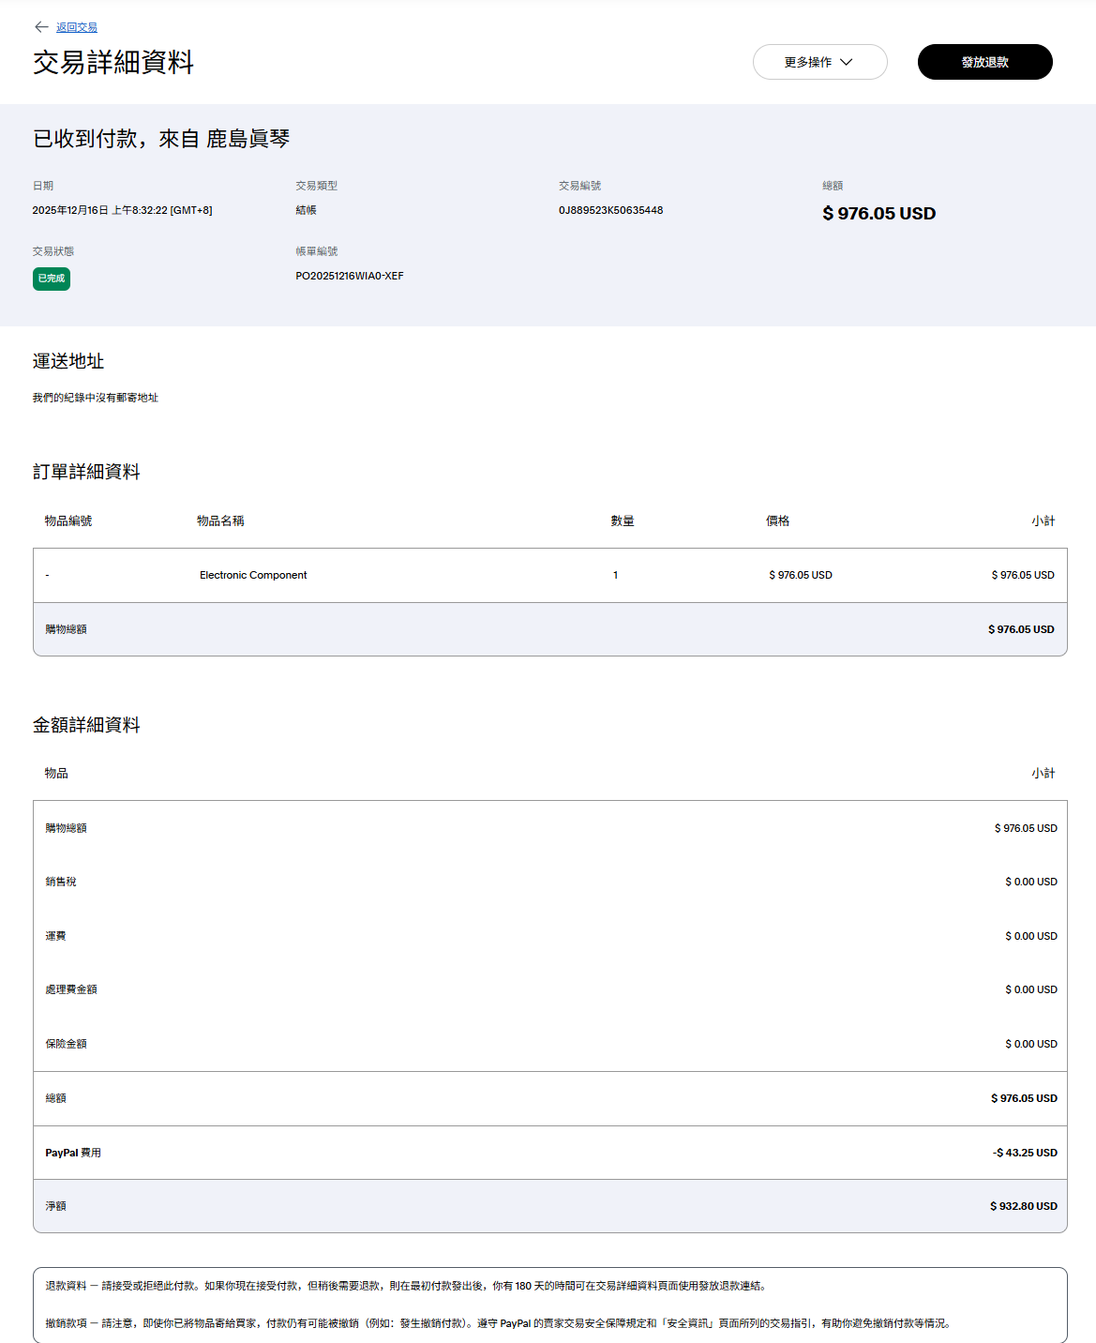The width and height of the screenshot is (1096, 1343).
Task: Open the 返回交易 link
Action: pos(77,28)
